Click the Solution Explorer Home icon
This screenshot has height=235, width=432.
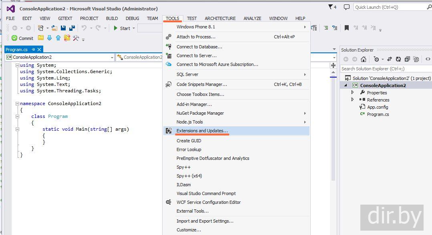363,59
